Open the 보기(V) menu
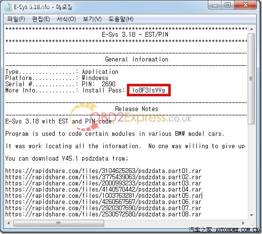This screenshot has height=234, width=262. [x=92, y=19]
